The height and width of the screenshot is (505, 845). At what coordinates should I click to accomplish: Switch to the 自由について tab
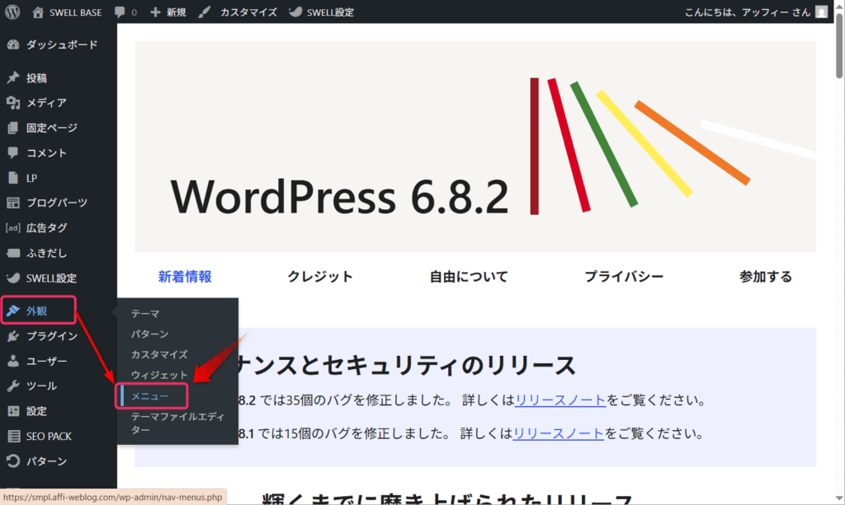469,277
